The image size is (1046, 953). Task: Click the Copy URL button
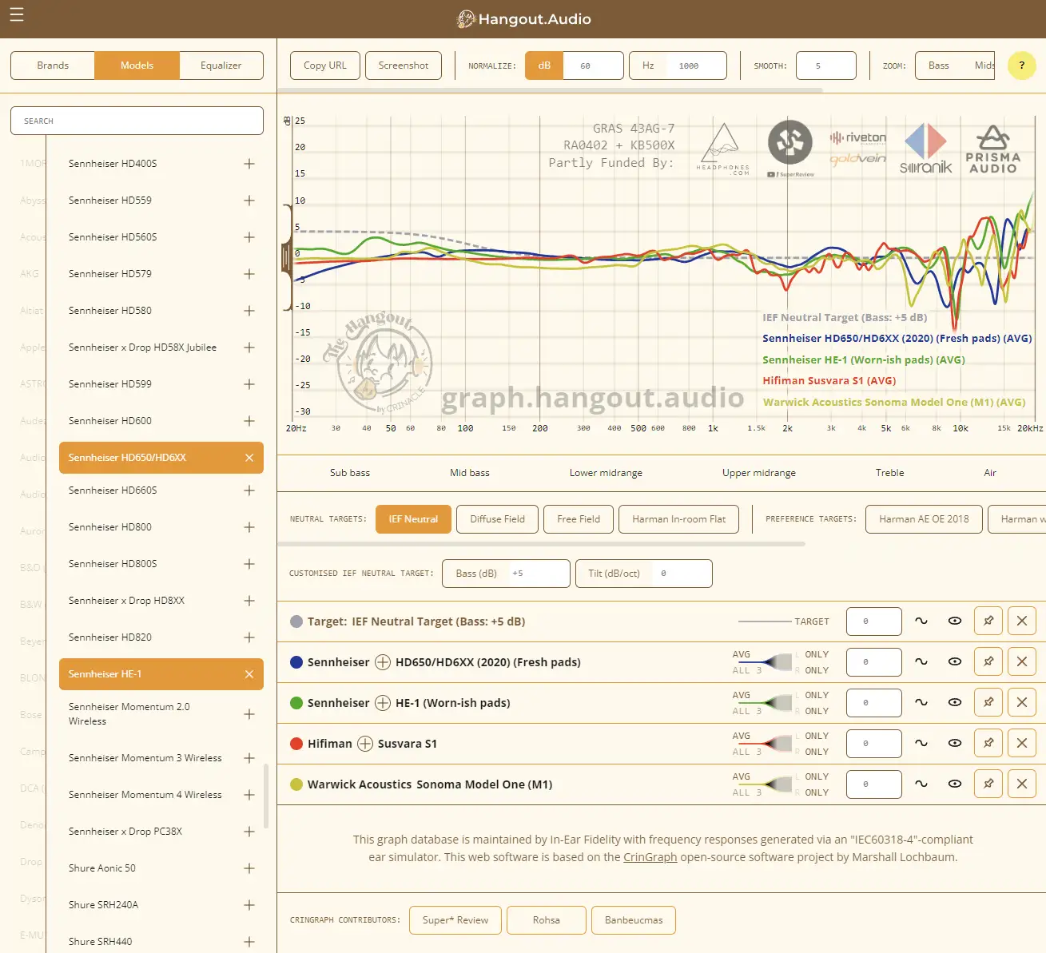coord(325,66)
